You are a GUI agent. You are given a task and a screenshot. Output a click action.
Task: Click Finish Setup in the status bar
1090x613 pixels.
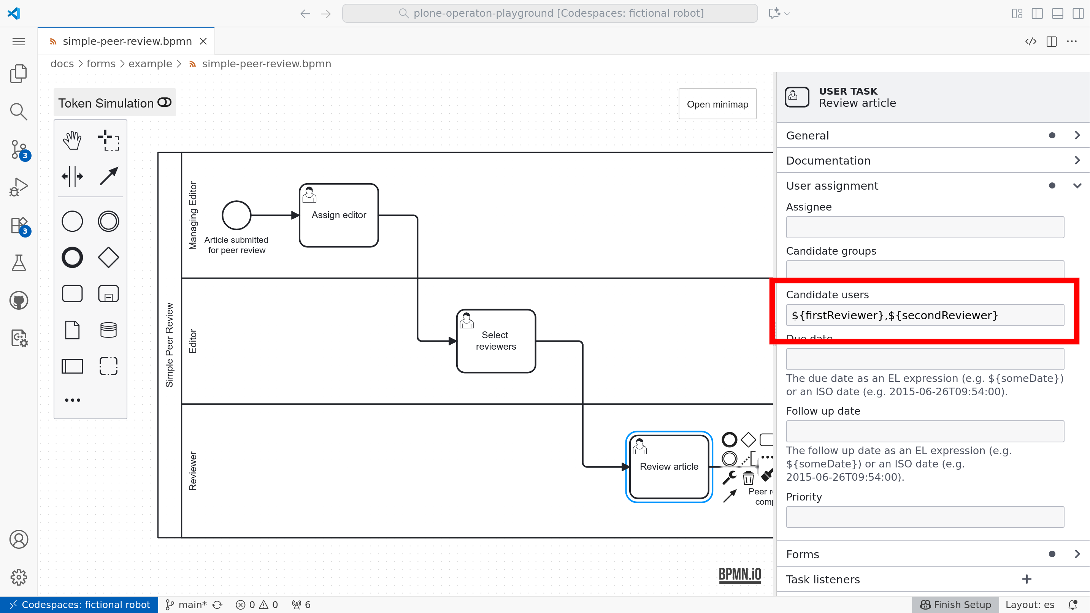tap(954, 604)
